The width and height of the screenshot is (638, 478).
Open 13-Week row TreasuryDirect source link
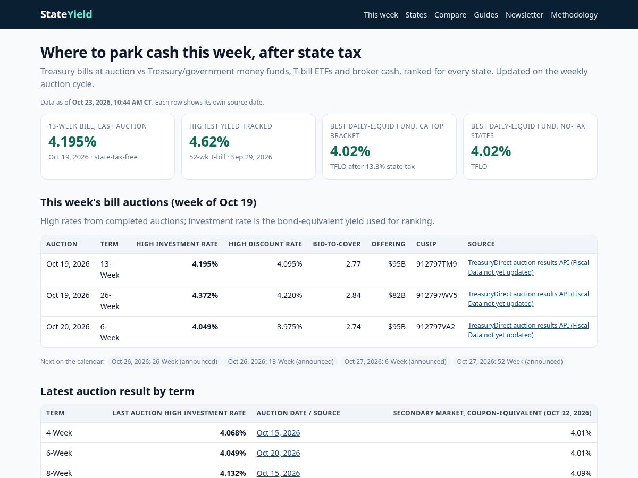(528, 267)
